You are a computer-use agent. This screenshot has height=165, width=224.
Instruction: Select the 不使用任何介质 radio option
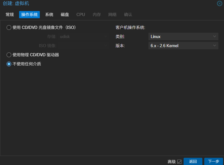[x=9, y=64]
